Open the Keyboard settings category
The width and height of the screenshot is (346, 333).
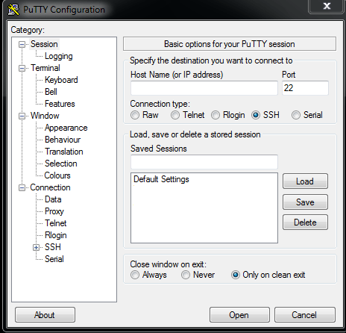coord(61,80)
